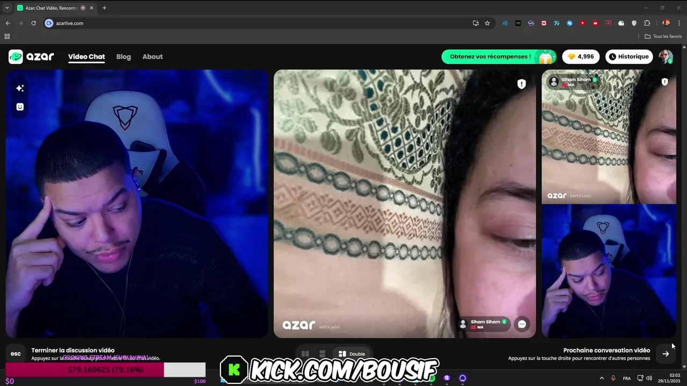The width and height of the screenshot is (687, 386).
Task: Open the red YouTube play extension icon
Action: tap(582, 23)
